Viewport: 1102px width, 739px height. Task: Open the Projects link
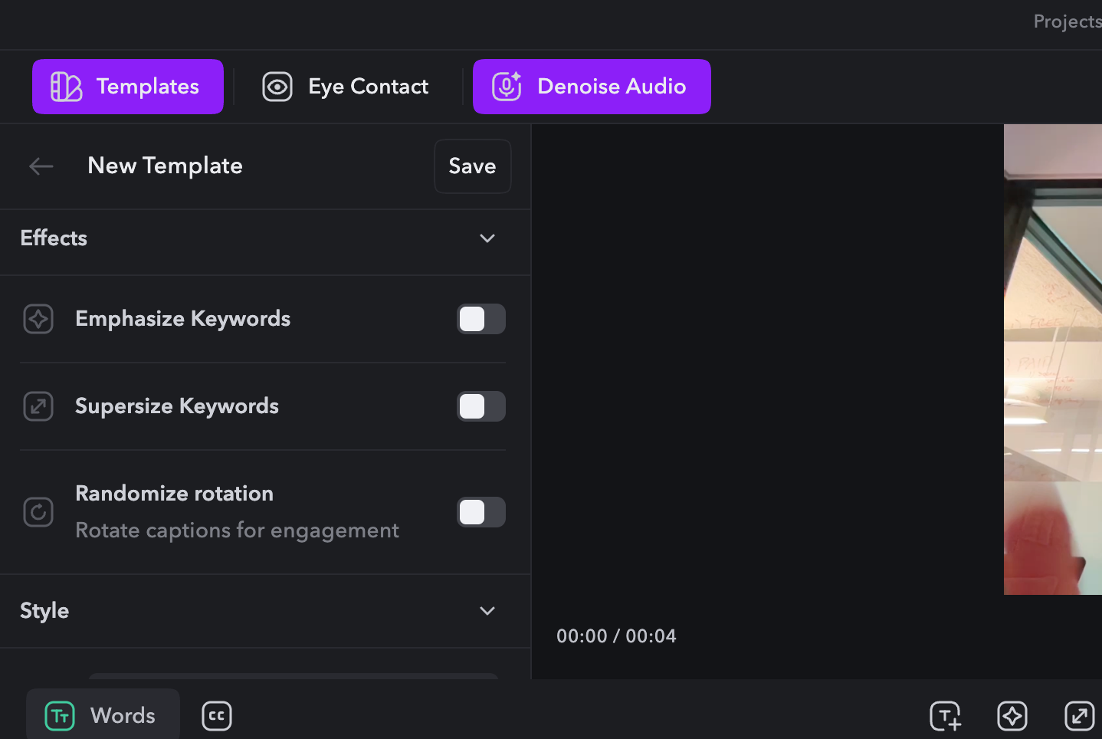[x=1068, y=21]
